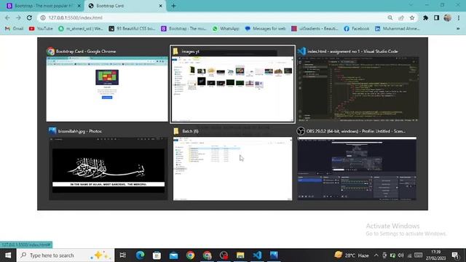Image resolution: width=466 pixels, height=262 pixels.
Task: Close the first Bootstrap browser tab
Action: tap(79, 6)
